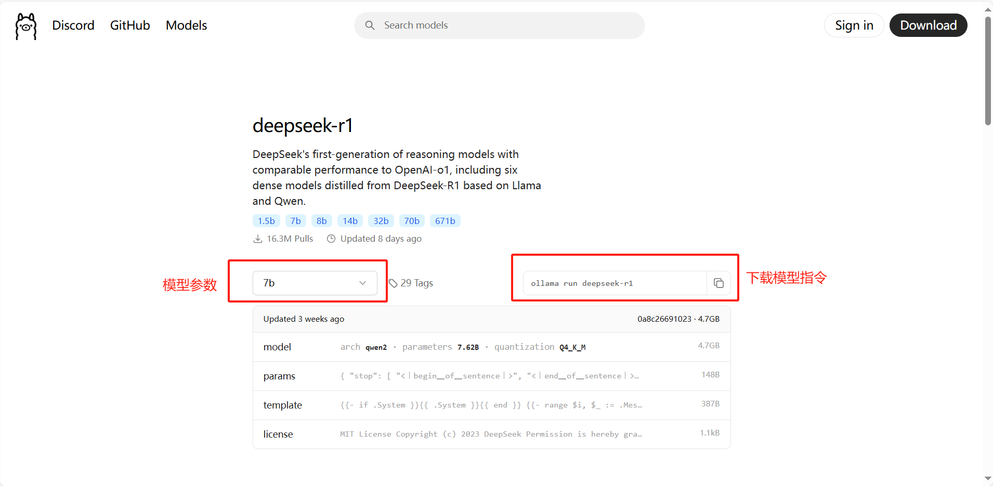Click the Sign in button
This screenshot has width=993, height=486.
tap(854, 25)
